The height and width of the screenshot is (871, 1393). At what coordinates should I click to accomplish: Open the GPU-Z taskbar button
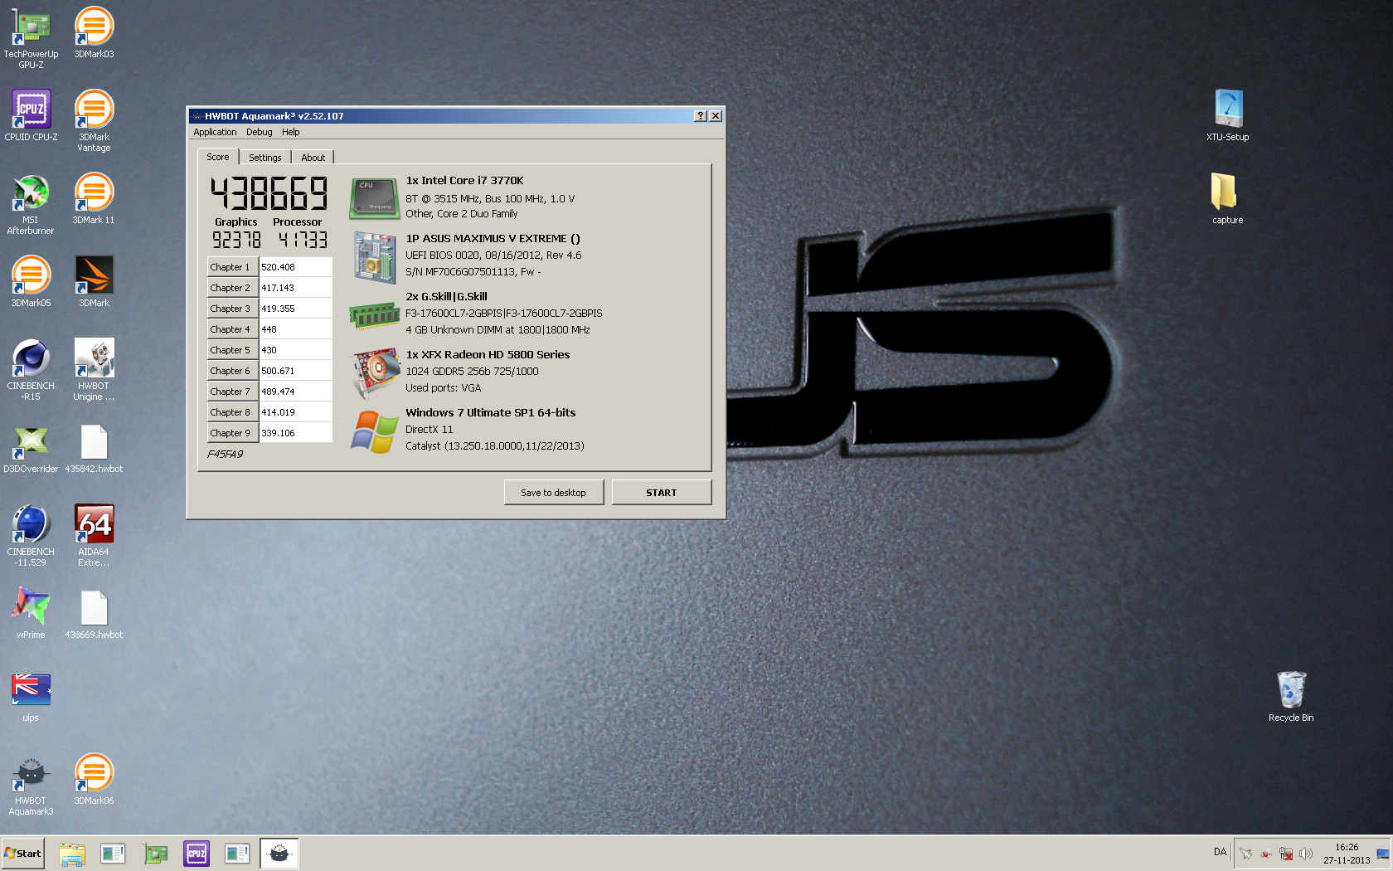(155, 853)
